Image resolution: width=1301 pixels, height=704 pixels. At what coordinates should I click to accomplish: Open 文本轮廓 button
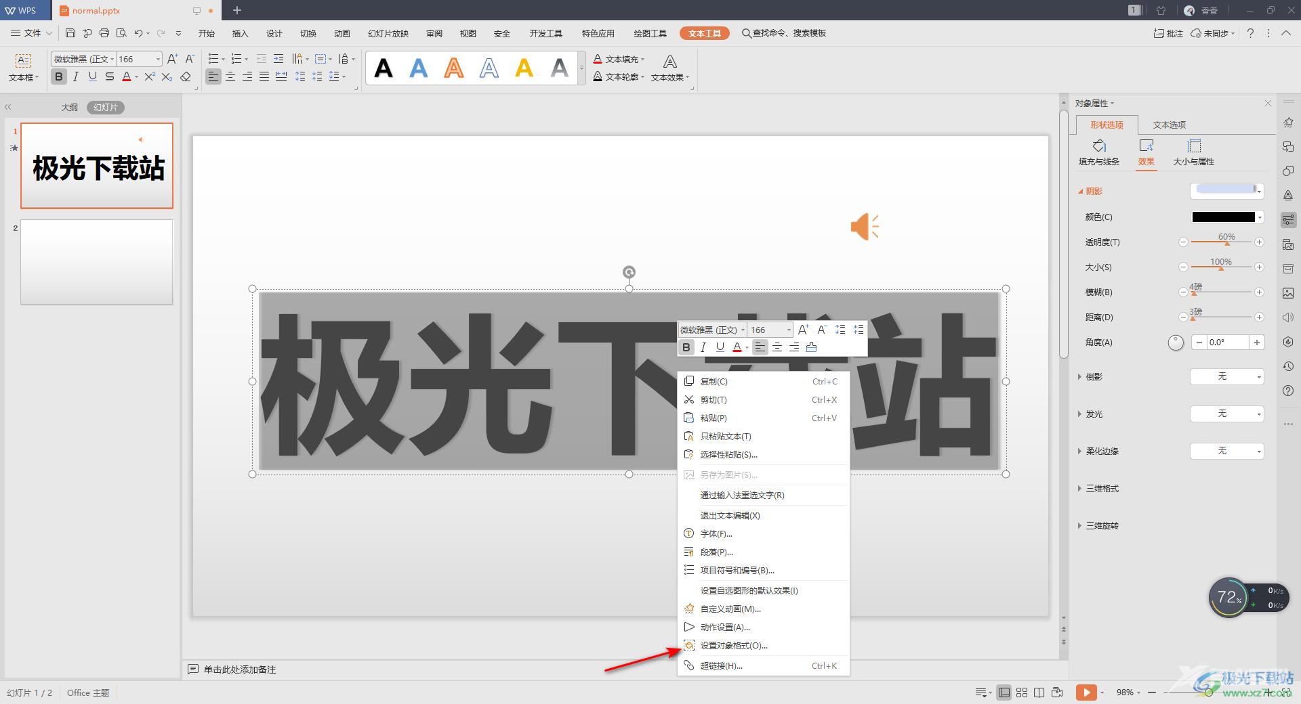coord(619,76)
